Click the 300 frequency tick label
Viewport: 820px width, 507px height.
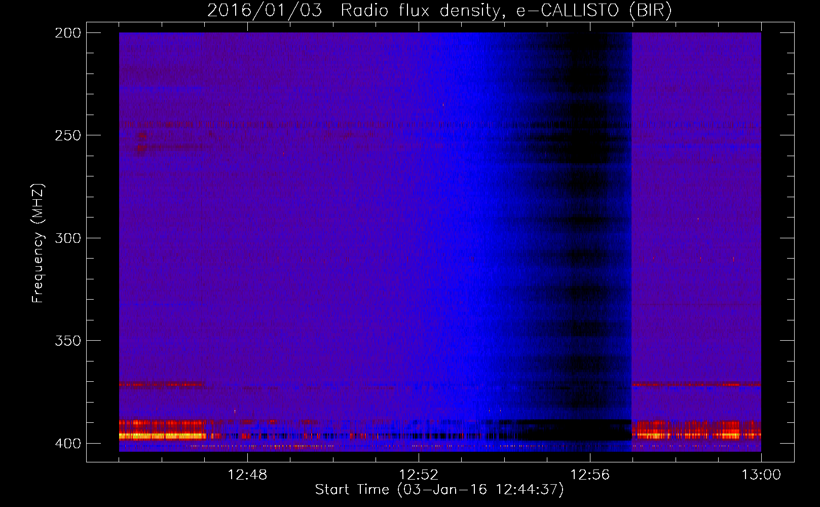pos(68,238)
